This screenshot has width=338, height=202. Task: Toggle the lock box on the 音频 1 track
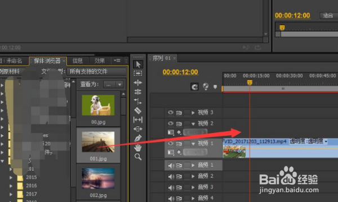coord(187,166)
